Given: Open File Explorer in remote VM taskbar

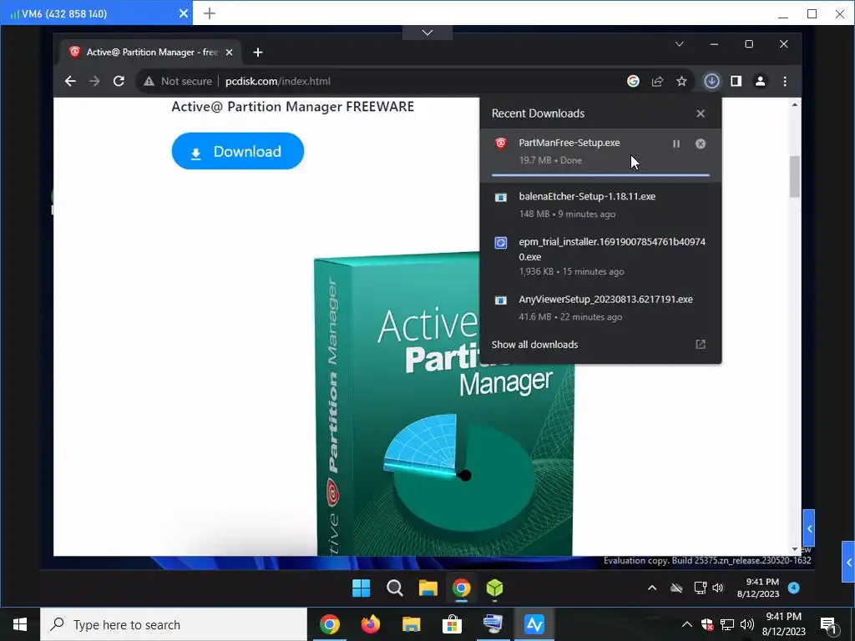Looking at the screenshot, I should 428,588.
